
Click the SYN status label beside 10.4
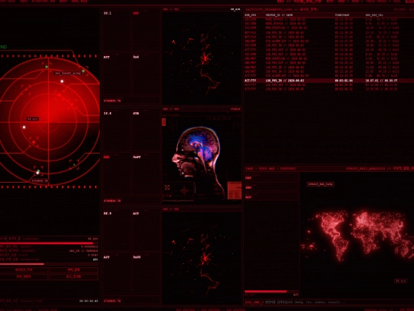[136, 113]
